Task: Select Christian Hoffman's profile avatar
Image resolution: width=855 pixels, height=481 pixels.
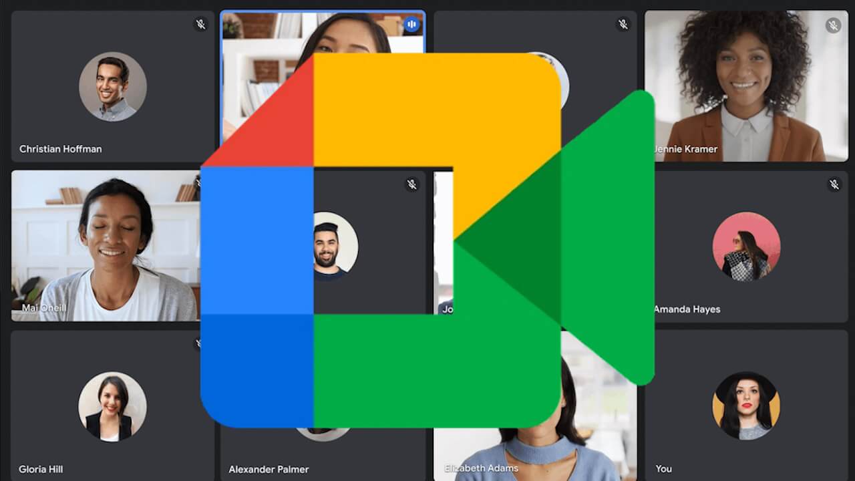Action: [x=113, y=87]
